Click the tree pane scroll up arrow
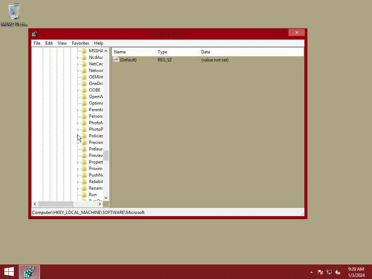Screen dimensions: 372x279 click(106, 51)
